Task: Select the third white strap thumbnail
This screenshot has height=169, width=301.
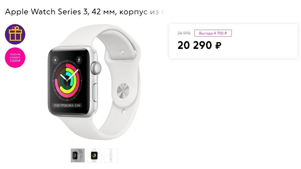Action: 111,155
